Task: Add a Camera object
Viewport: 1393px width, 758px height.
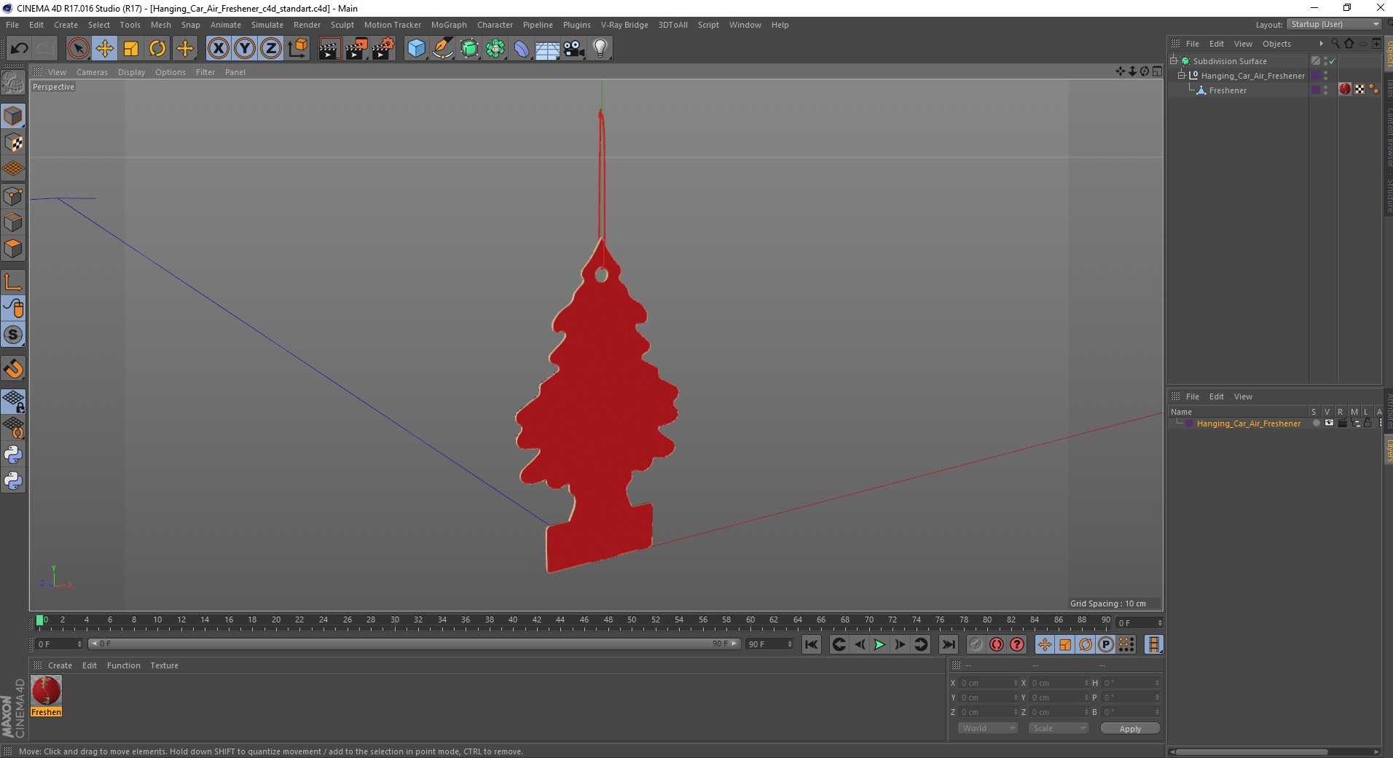Action: [x=574, y=49]
